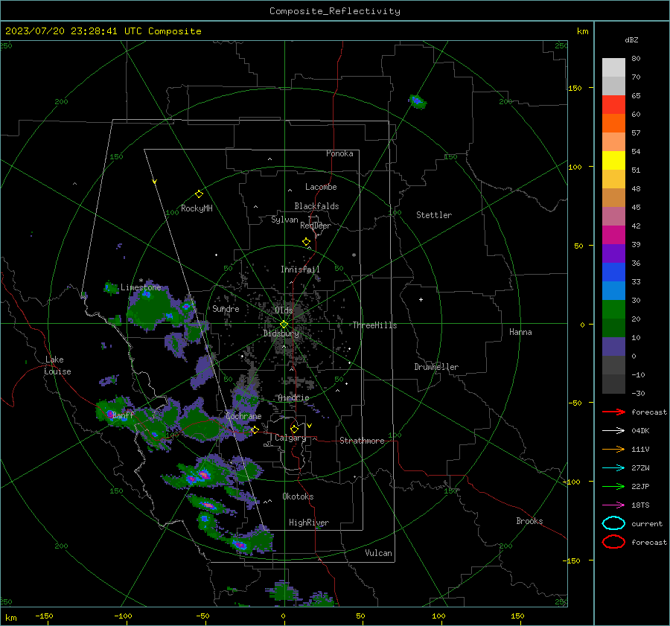This screenshot has height=626, width=670.
Task: Click the yellow radar center marker at Didsbury
Action: (x=284, y=324)
